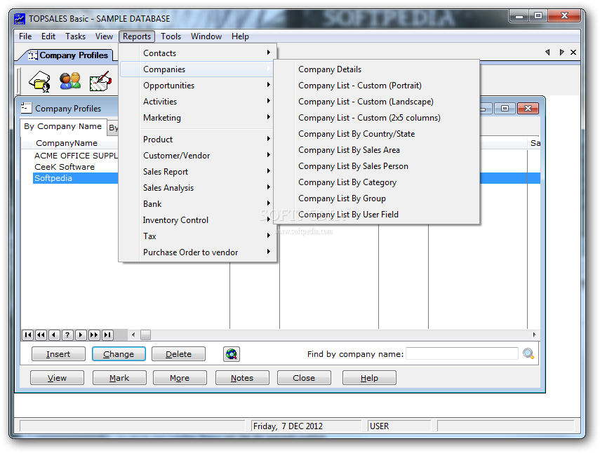Expand the Customer/Vendor reports submenu
The height and width of the screenshot is (453, 600).
(x=198, y=155)
